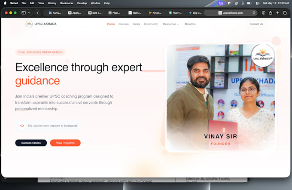
Task: Click the battery status icon
Action: pyautogui.click(x=249, y=3)
